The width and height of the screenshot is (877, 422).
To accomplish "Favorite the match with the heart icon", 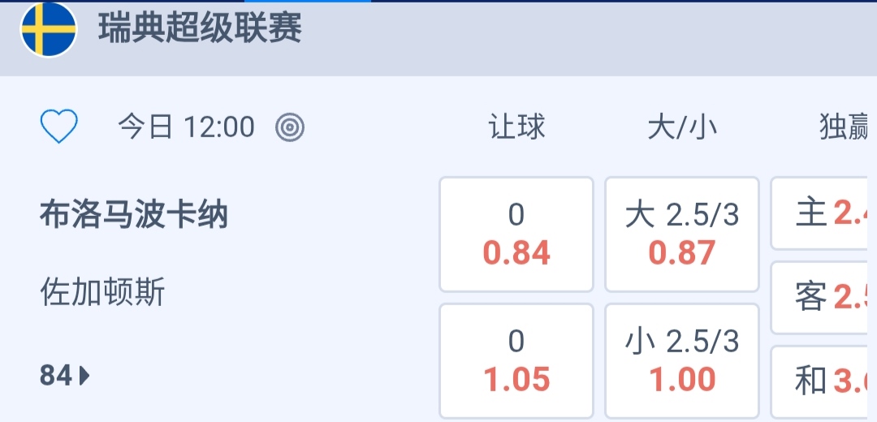I will (59, 127).
